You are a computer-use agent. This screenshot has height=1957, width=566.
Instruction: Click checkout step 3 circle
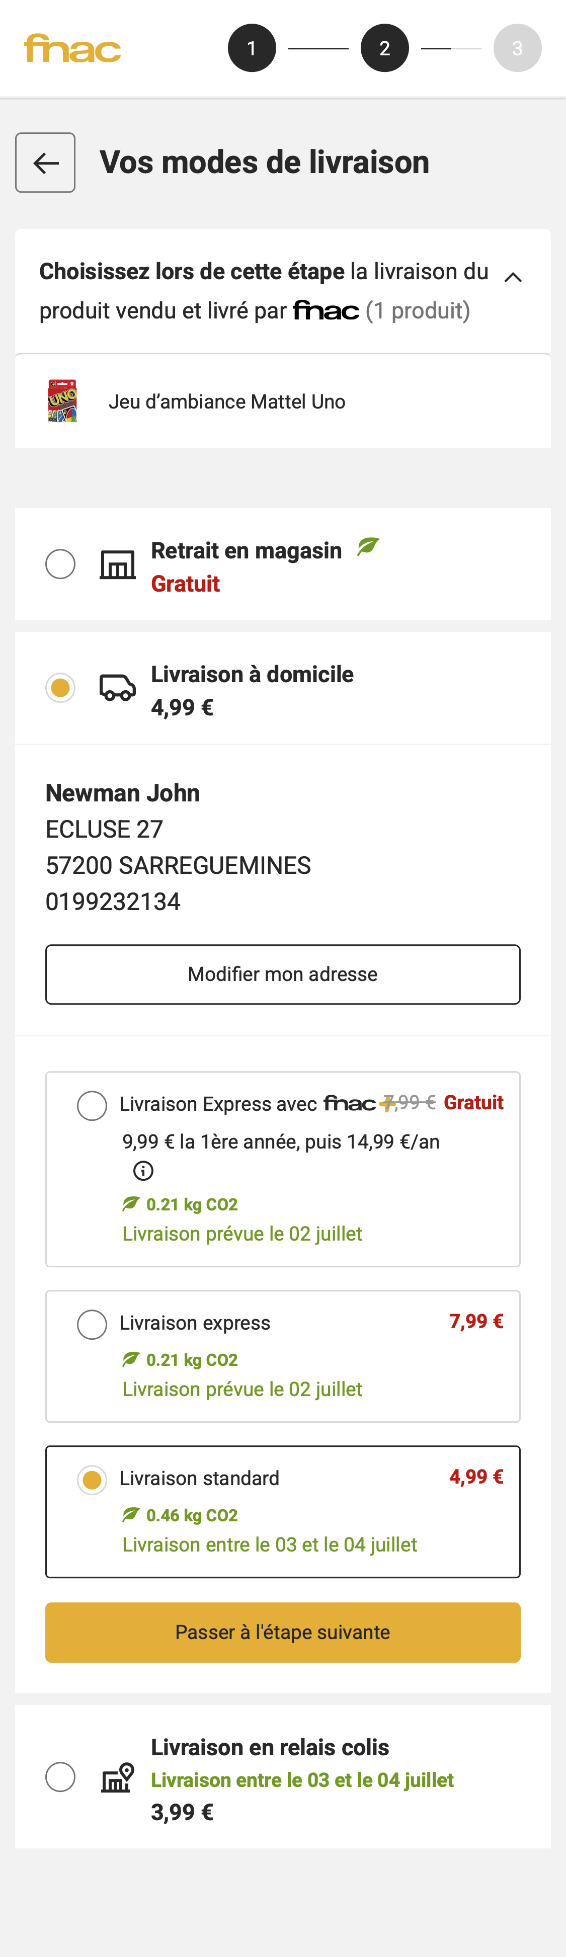[517, 47]
